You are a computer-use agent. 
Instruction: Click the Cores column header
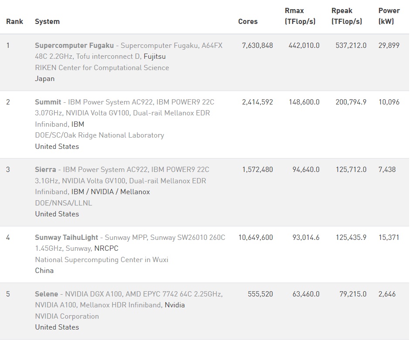point(248,21)
